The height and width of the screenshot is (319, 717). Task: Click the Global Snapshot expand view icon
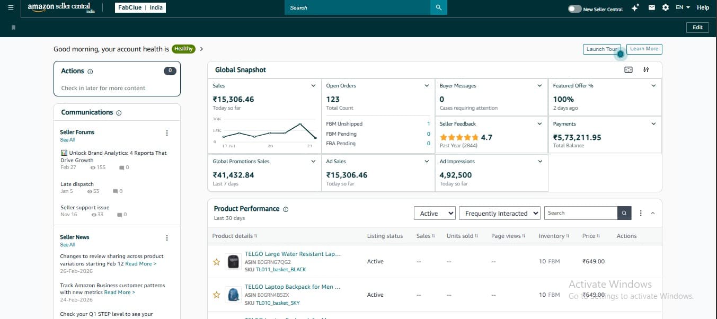pos(629,70)
